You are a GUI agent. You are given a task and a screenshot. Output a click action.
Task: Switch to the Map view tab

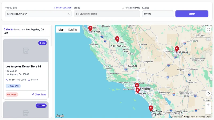click(61, 30)
